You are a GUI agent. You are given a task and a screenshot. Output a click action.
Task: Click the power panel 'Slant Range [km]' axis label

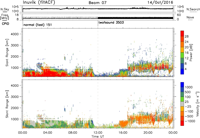pyautogui.click(x=7, y=53)
